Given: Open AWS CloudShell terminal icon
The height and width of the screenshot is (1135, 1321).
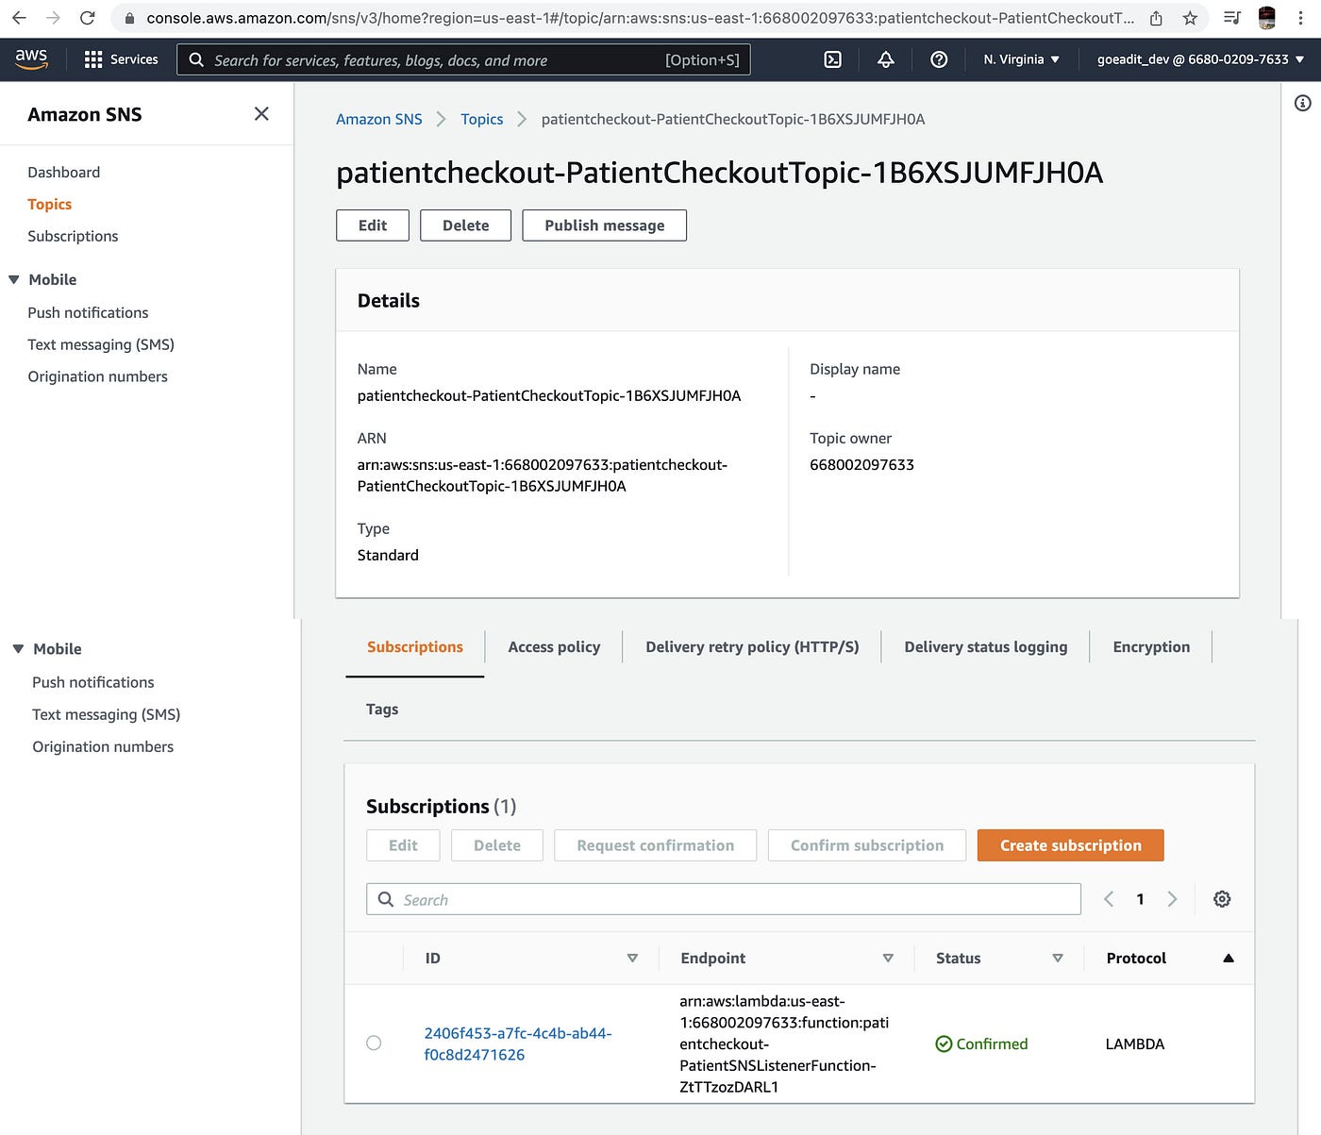Looking at the screenshot, I should coord(832,59).
